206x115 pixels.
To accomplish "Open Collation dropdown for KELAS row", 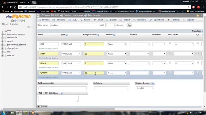I will click(x=139, y=63).
